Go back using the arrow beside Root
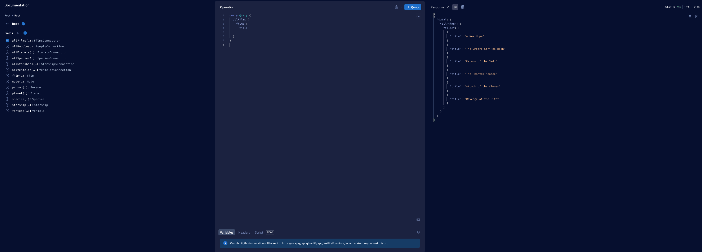Screen dimensions: 702x252 pos(7,24)
